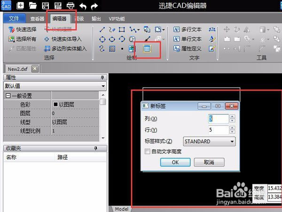Click the 属性定义 attribute definition tool
The image size is (282, 212).
point(187,48)
